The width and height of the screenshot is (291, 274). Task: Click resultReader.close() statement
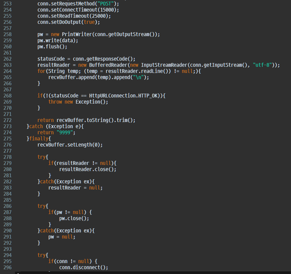click(88, 169)
